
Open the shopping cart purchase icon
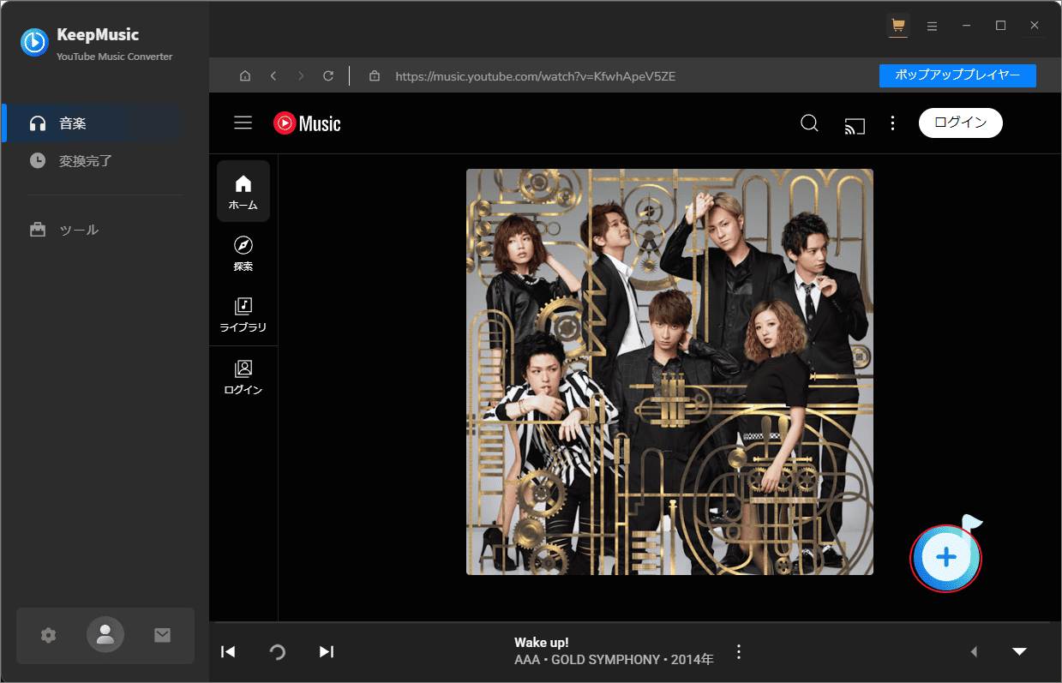(897, 26)
